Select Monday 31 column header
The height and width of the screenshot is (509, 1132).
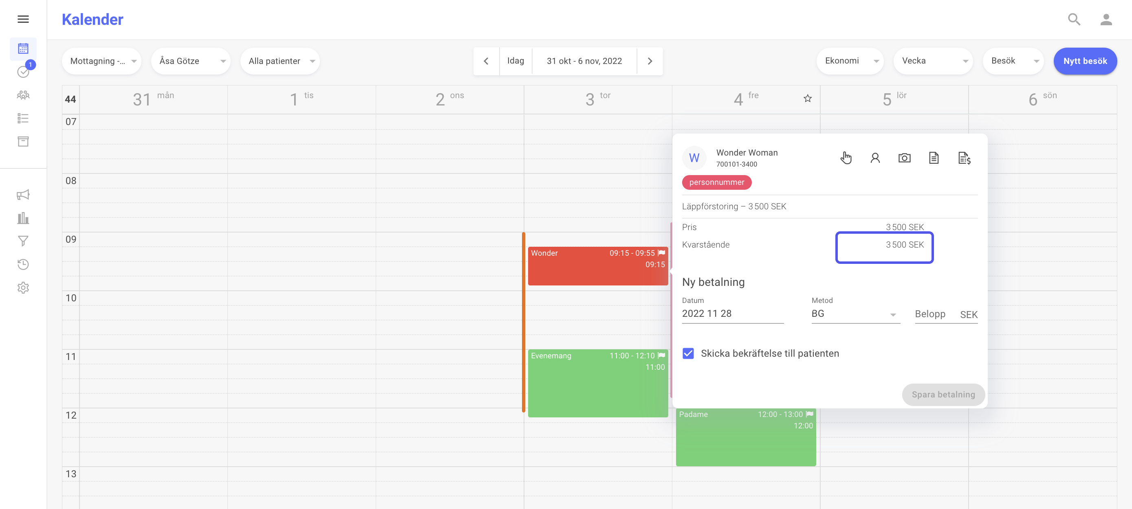(x=153, y=99)
